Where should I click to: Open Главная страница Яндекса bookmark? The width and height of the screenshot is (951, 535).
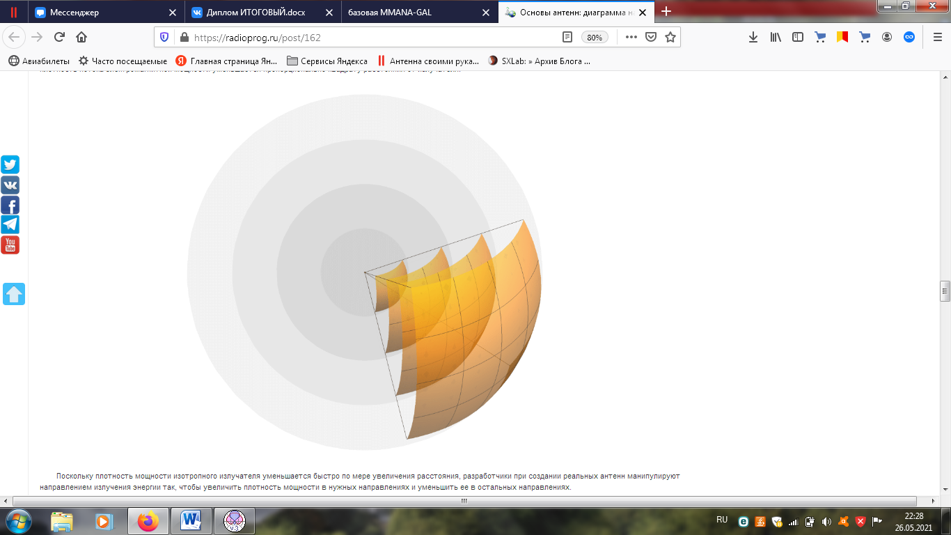coord(226,61)
